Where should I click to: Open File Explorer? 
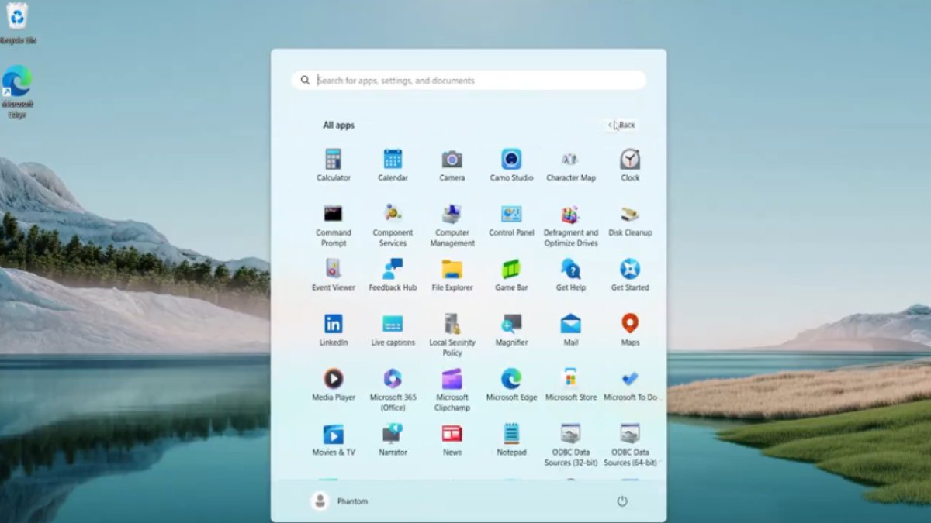tap(452, 275)
